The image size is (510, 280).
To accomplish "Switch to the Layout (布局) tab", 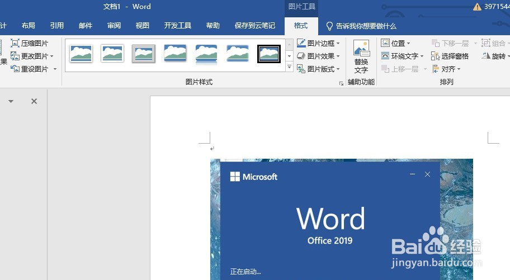I will pos(29,26).
